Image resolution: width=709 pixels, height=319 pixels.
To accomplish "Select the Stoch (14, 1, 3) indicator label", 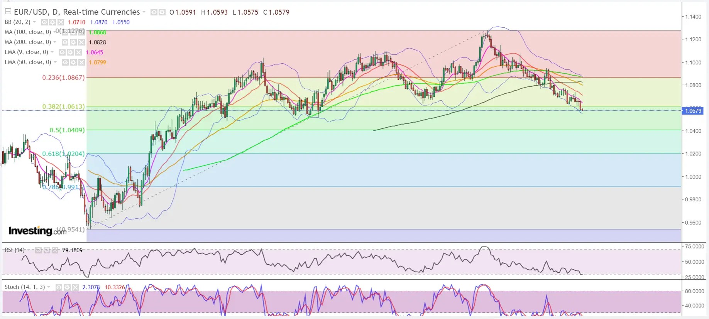I will [25, 287].
